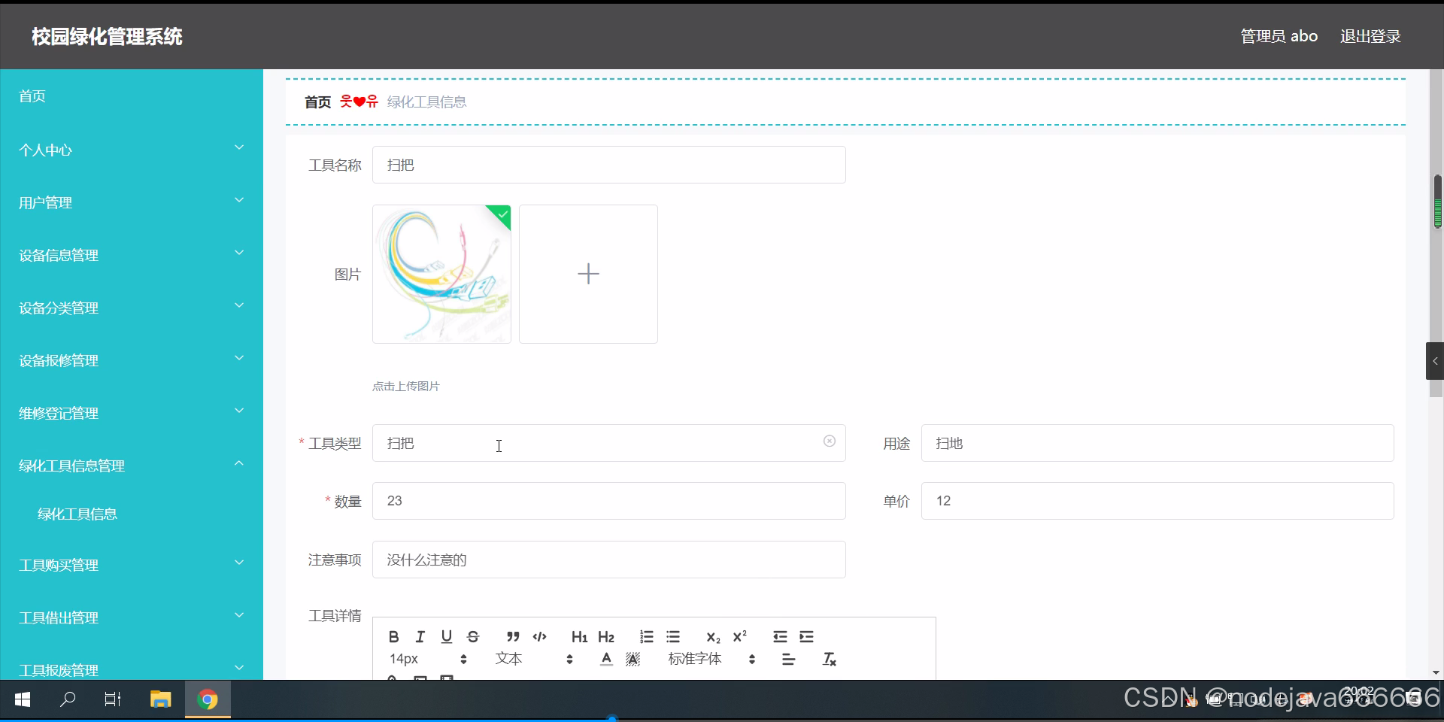Click the 单价 input field

1157,501
